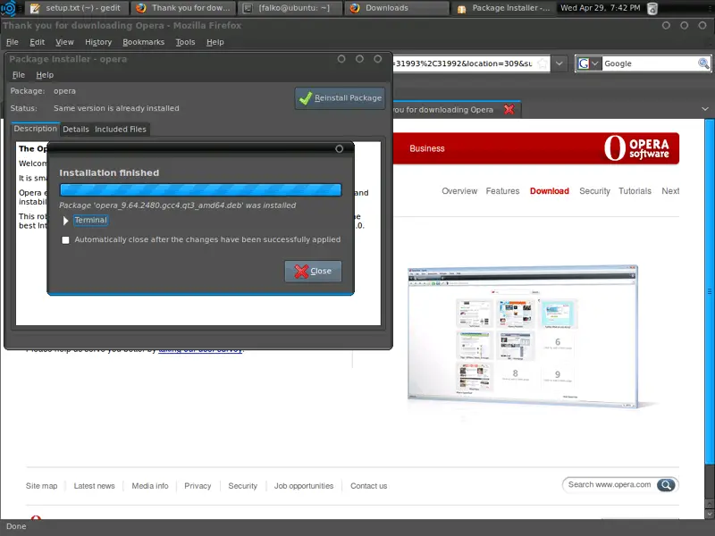Click the Reinstall Package button

coord(341,98)
